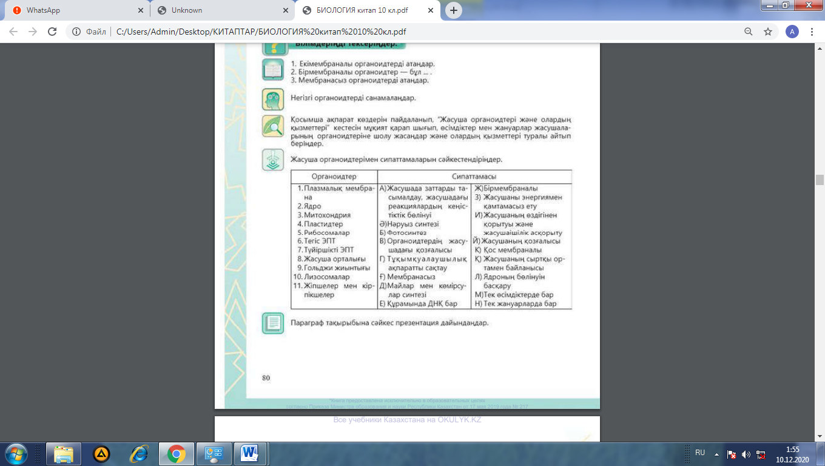
Task: Click the row 6. Тегіс ЭПТ
Action: 317,241
